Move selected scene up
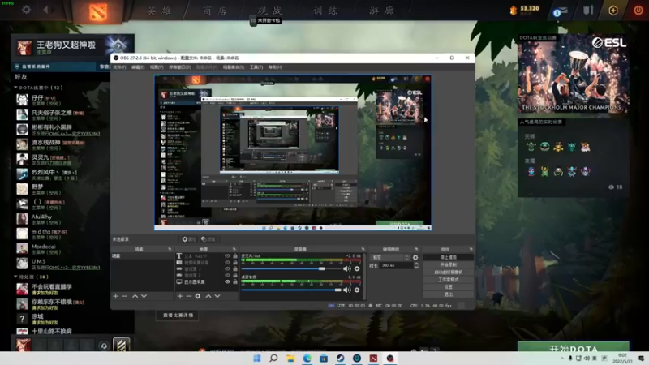The width and height of the screenshot is (649, 365). [135, 296]
